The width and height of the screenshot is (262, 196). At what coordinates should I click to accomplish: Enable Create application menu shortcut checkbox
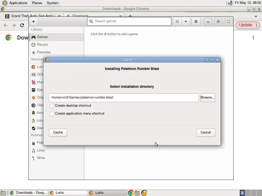tap(52, 114)
